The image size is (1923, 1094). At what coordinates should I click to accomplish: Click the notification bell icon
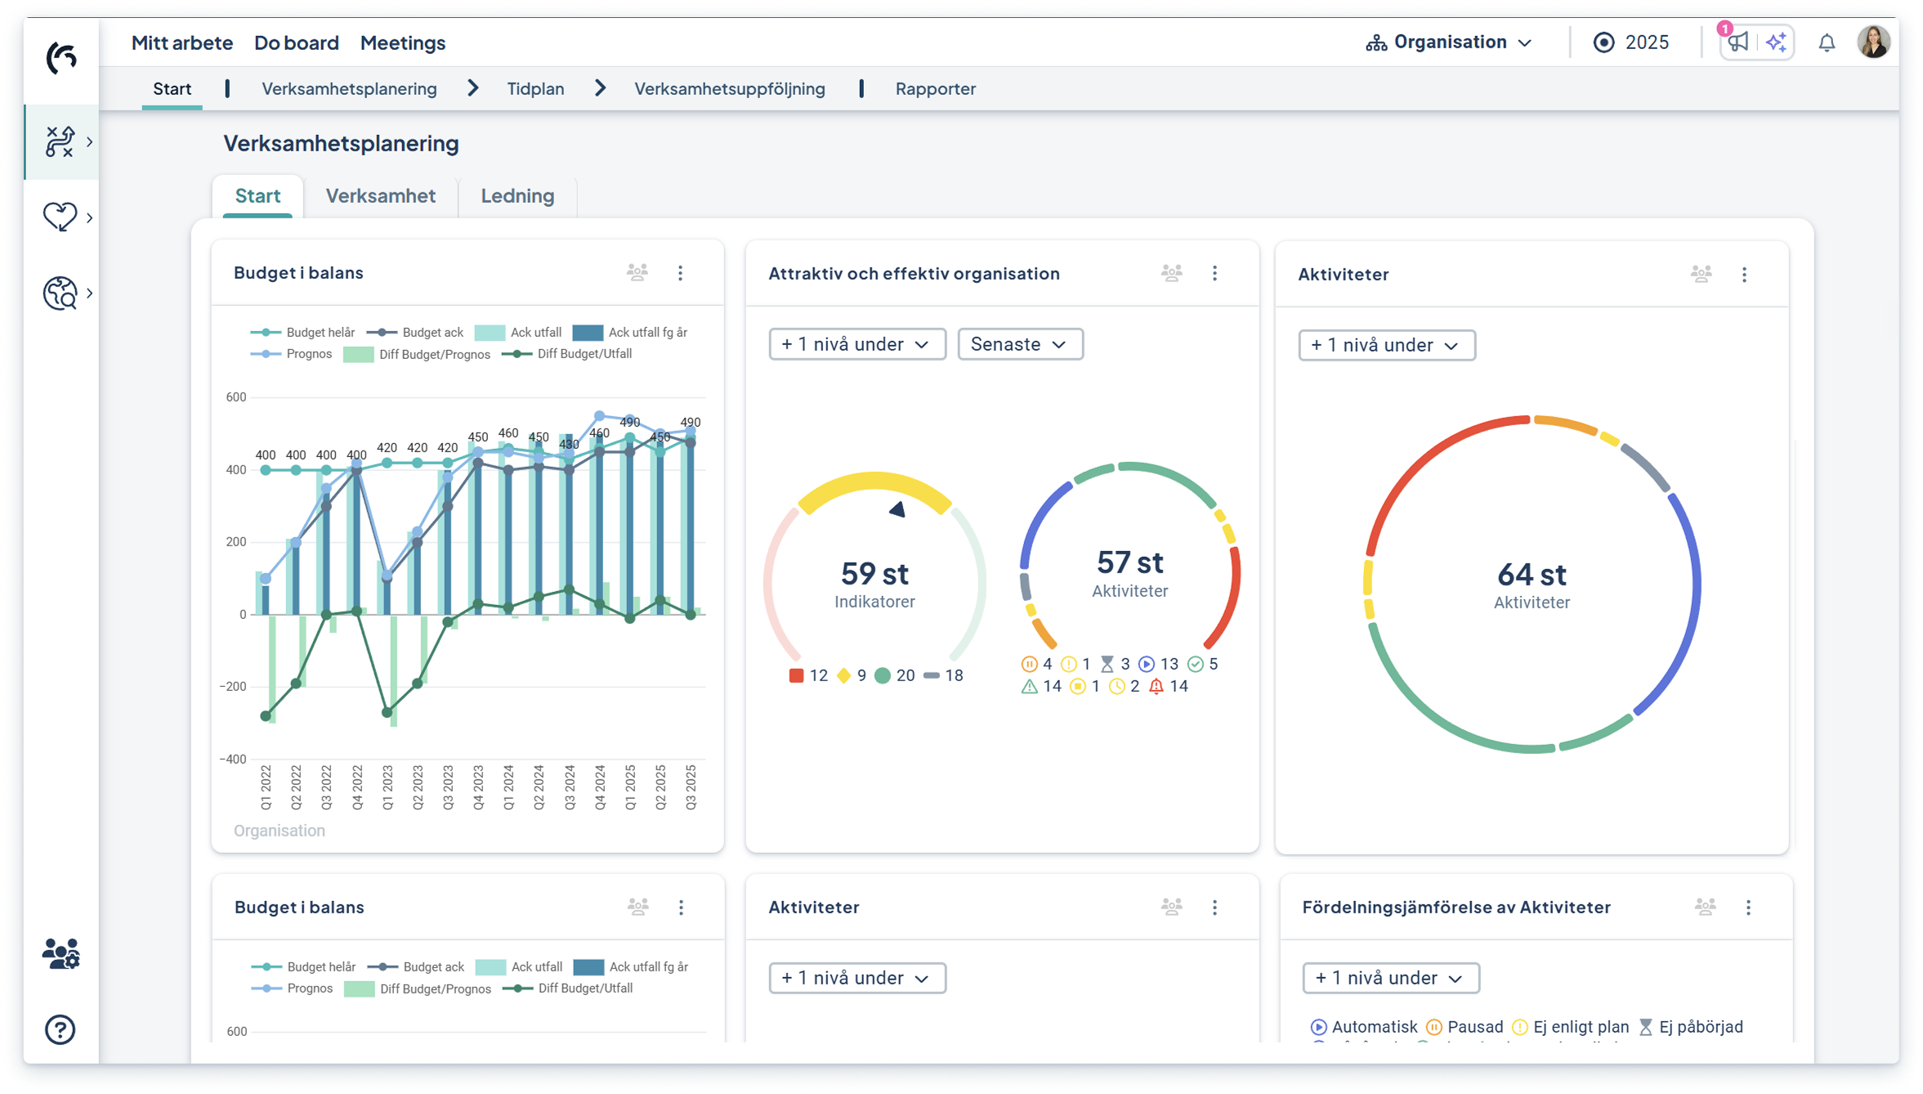(1826, 43)
